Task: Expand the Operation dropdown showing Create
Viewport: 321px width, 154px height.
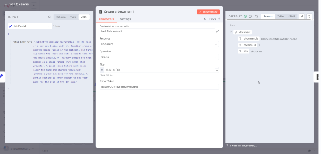Action: click(x=159, y=57)
